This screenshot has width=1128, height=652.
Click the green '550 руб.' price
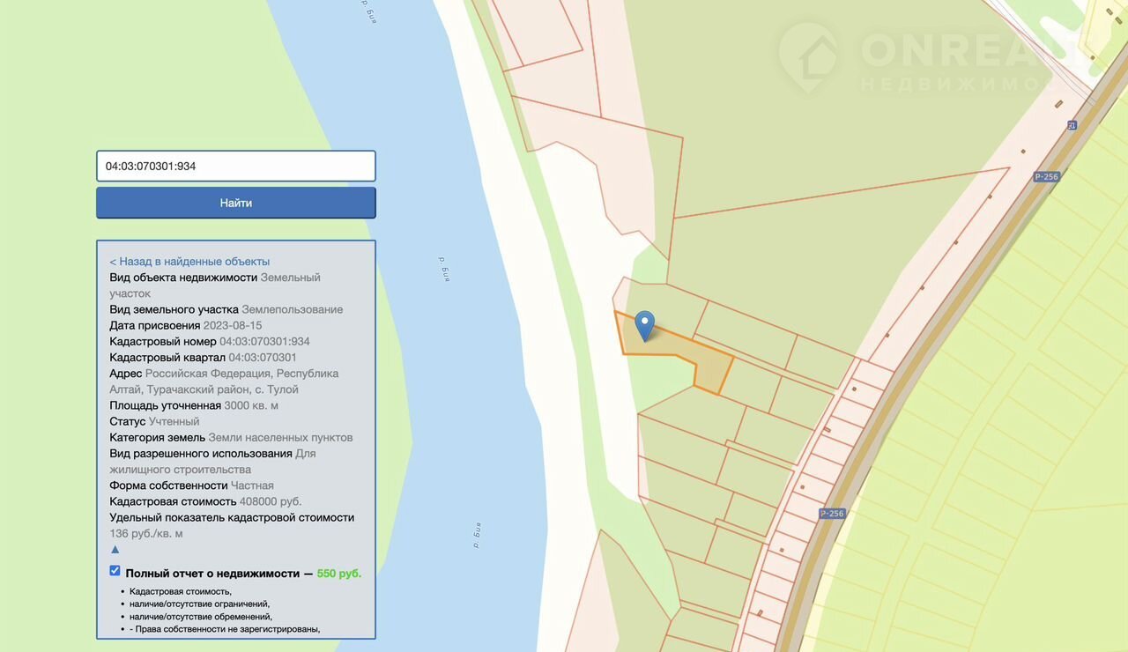[x=338, y=574]
